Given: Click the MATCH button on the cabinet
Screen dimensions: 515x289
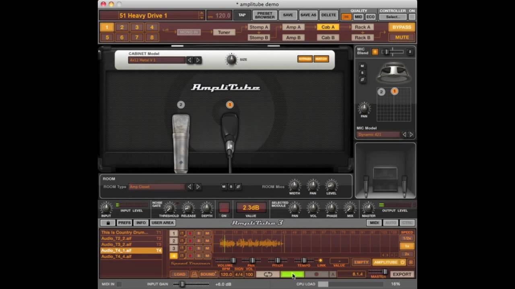Looking at the screenshot, I should click(x=321, y=59).
